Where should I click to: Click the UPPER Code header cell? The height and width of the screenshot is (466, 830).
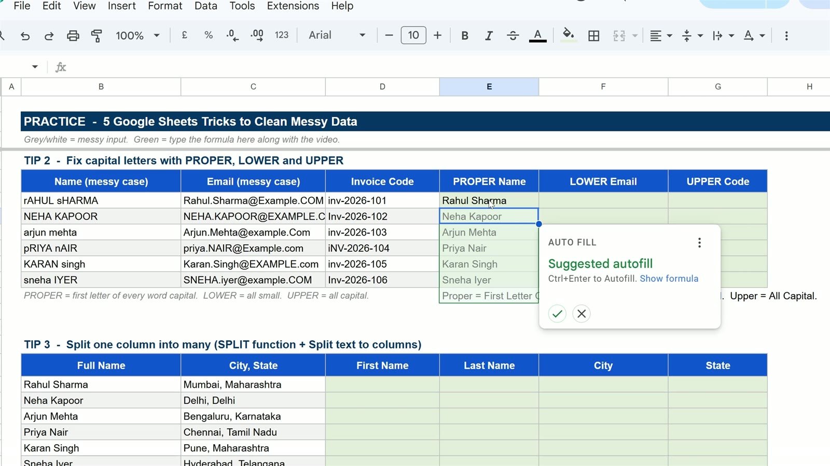[x=718, y=182]
